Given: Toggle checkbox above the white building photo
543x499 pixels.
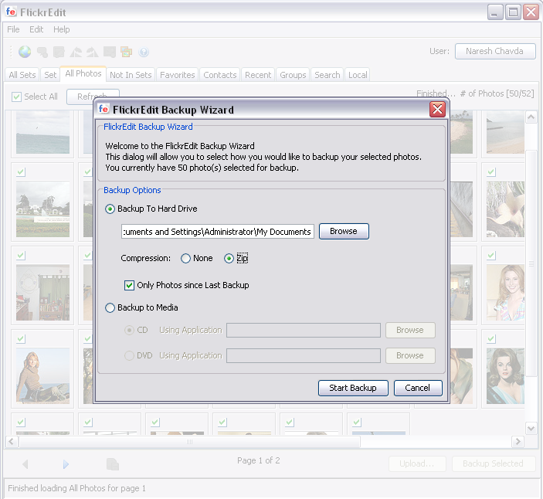Looking at the screenshot, I should pos(21,171).
